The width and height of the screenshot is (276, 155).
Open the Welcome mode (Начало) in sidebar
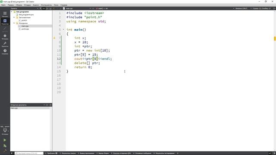[x=5, y=14]
